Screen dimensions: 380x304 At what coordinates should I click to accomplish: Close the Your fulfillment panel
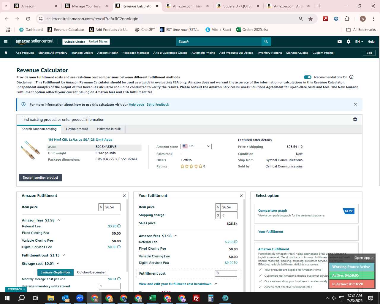(x=241, y=196)
